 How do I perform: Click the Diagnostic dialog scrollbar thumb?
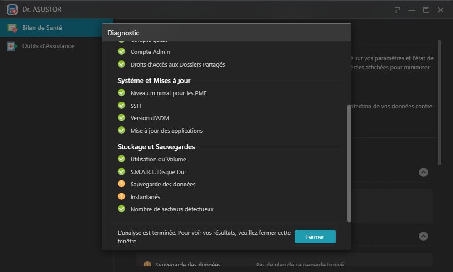(x=349, y=164)
